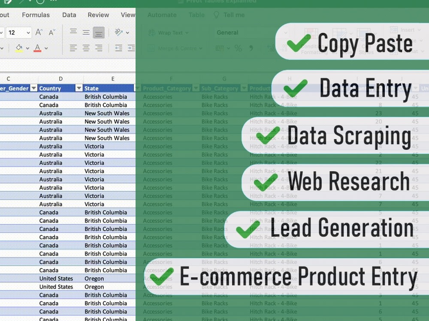Click the text orientation icon

tap(118, 32)
